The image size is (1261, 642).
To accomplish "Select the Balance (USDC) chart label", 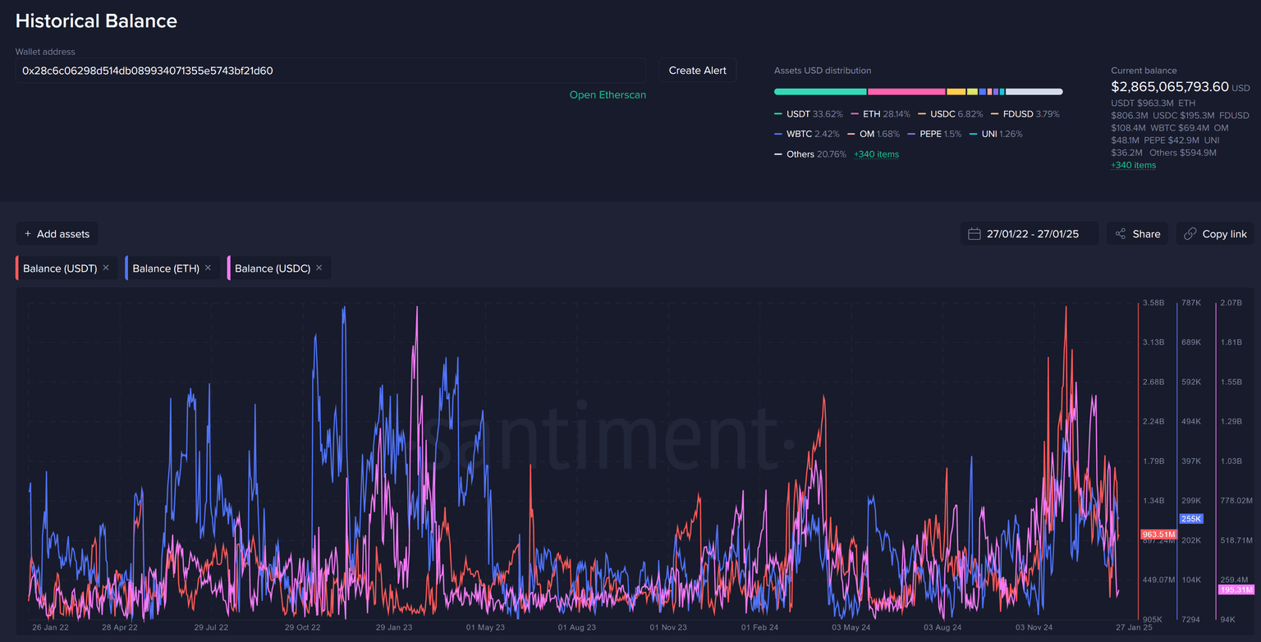I will 272,268.
